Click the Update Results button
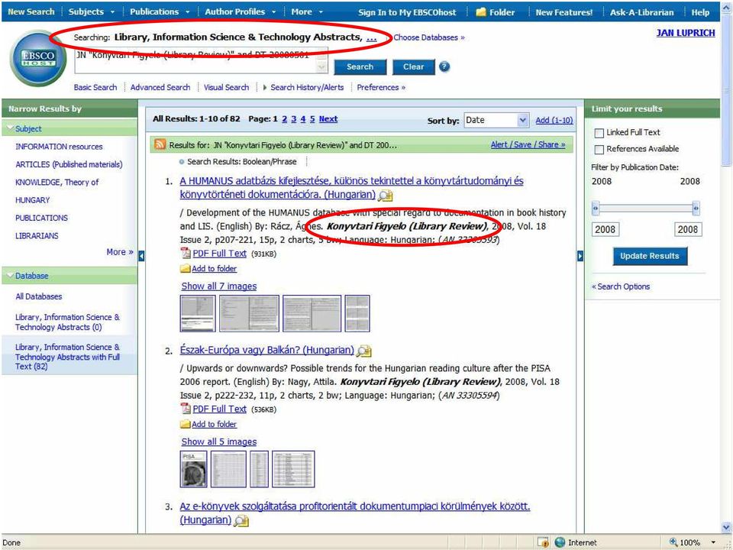Screen dimensions: 733x550 650,256
